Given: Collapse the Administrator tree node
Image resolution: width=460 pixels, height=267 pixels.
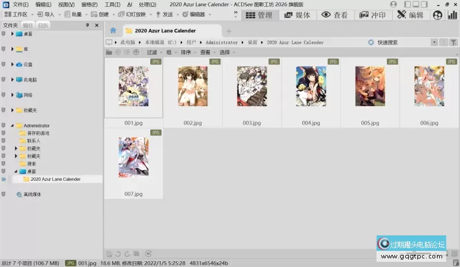Looking at the screenshot, I should [x=12, y=125].
